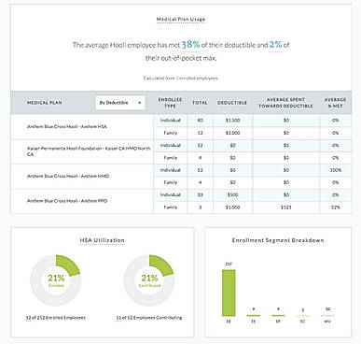Click the 2% out-of-pocket figure

tap(275, 44)
